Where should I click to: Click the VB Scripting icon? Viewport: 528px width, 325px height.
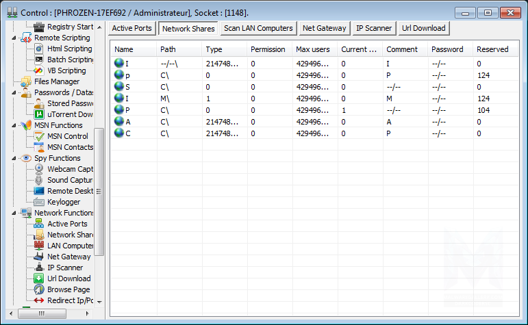click(x=39, y=70)
